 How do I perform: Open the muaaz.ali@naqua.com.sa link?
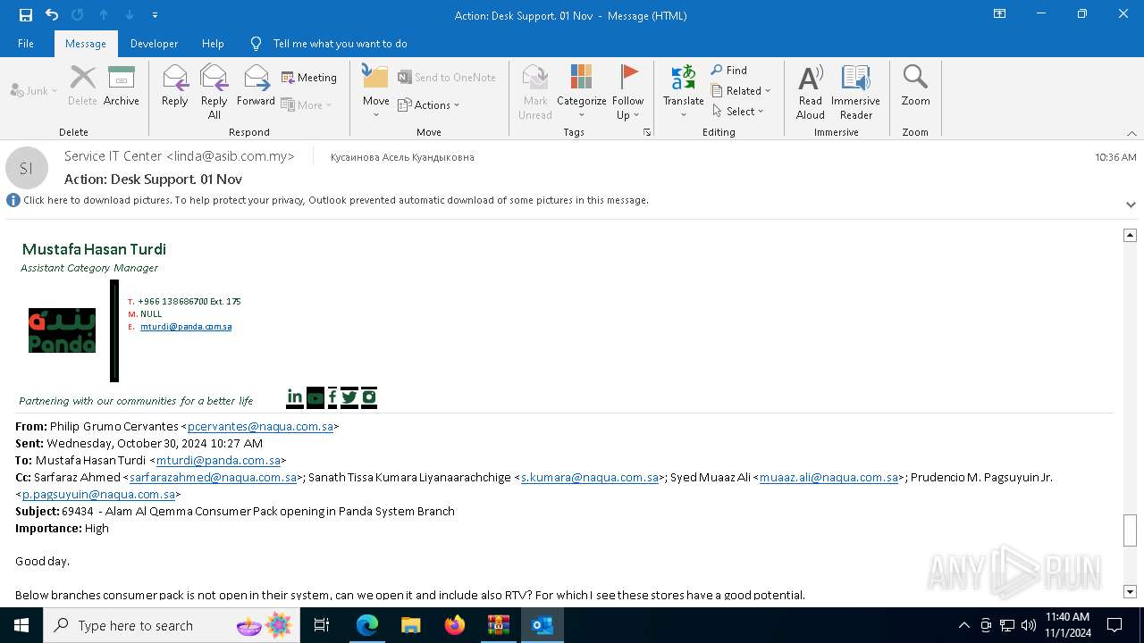point(829,478)
